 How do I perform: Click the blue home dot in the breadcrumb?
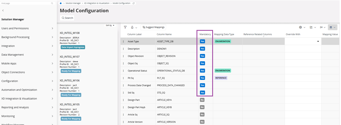(61, 3)
